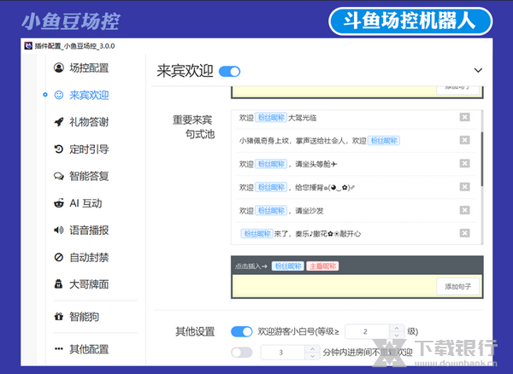Screen dimensions: 513x374
Task: Go to 礼物答谢 section
Action: point(89,122)
